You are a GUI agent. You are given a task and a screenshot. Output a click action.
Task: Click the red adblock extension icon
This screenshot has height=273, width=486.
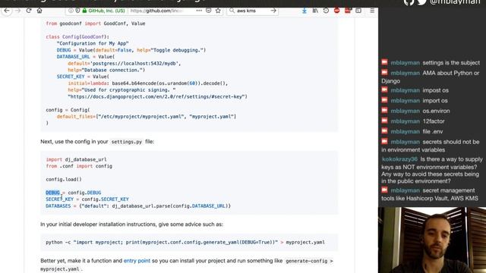click(337, 11)
